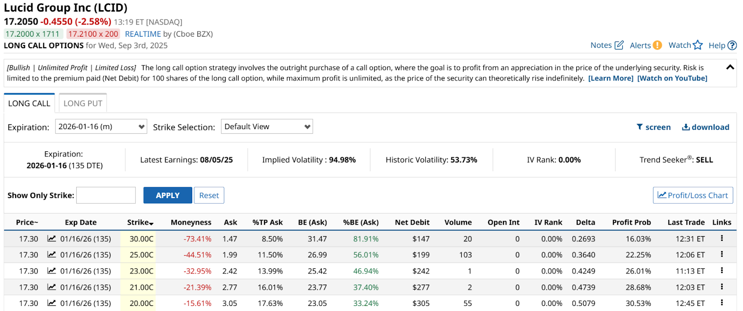
Task: Open the links menu for the 25.00C row
Action: click(722, 254)
